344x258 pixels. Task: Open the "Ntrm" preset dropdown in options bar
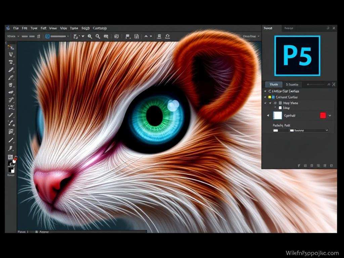tap(13, 36)
